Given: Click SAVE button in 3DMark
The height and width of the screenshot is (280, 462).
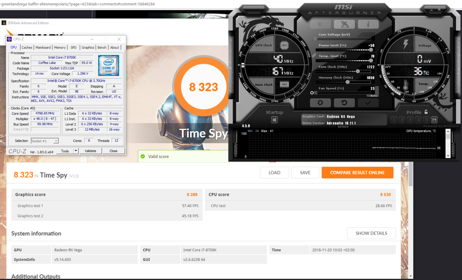Looking at the screenshot, I should [305, 172].
